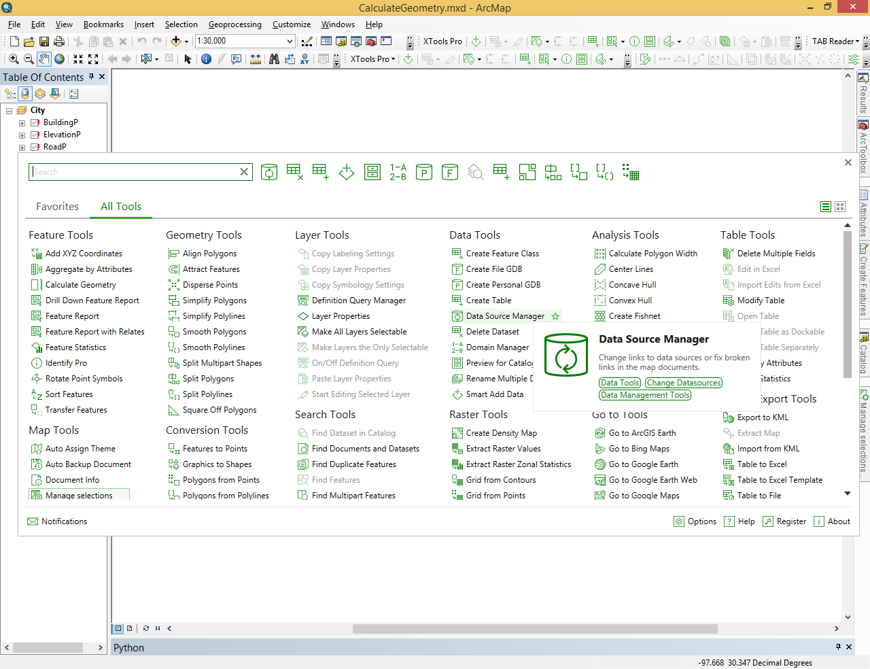Image resolution: width=870 pixels, height=669 pixels.
Task: Collapse the City data frame node
Action: point(10,111)
